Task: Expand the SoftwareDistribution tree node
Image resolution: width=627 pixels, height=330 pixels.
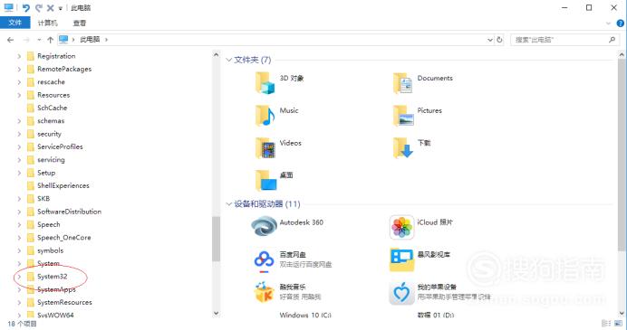Action: tap(19, 212)
